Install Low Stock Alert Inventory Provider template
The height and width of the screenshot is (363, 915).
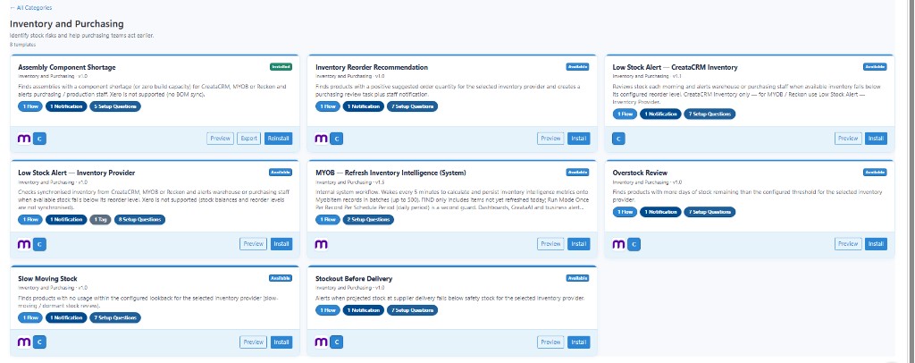[281, 244]
